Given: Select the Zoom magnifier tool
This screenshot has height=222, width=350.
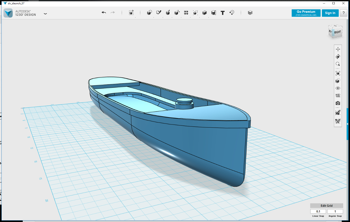Looking at the screenshot, I should tap(338, 64).
